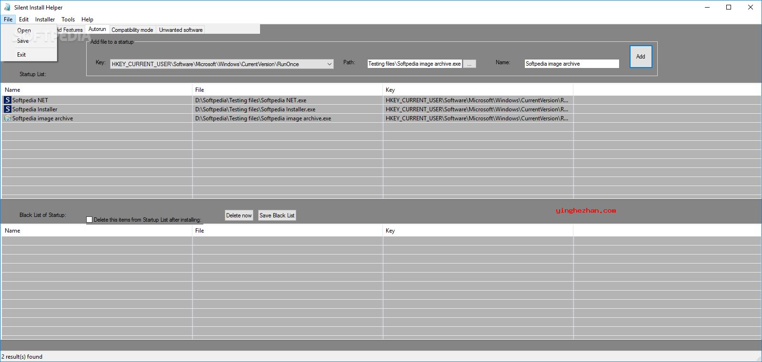Sort Black List by File column
The height and width of the screenshot is (362, 762).
(x=288, y=231)
